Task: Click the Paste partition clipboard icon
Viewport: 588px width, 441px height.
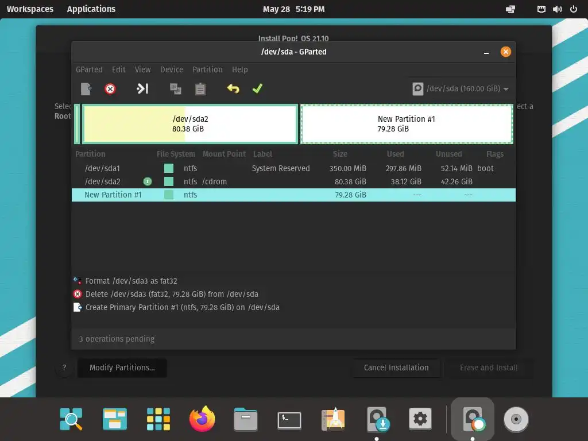Action: coord(200,89)
